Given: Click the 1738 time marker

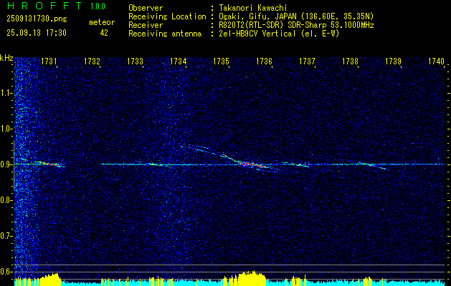Looking at the screenshot, I should pyautogui.click(x=351, y=61).
